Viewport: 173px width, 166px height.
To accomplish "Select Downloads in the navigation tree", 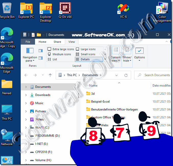I will point(43,95).
